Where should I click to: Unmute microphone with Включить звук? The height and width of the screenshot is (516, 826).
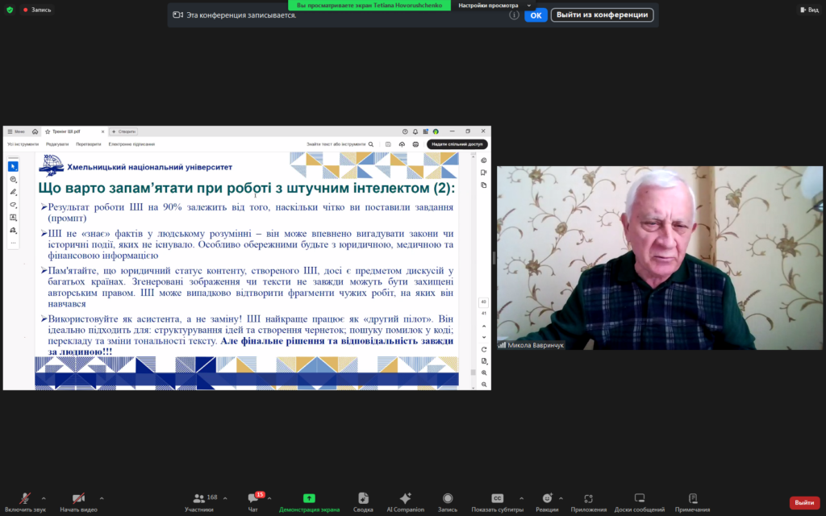(x=25, y=501)
